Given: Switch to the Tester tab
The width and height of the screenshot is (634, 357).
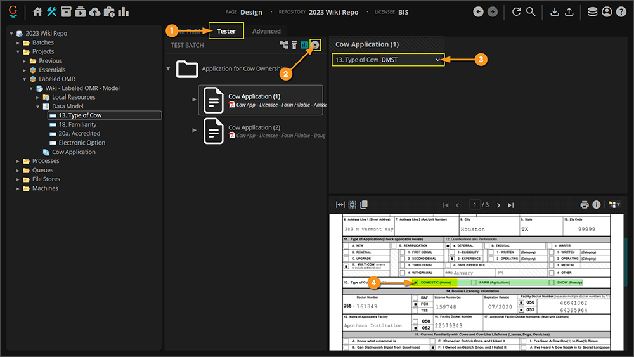Looking at the screenshot, I should [226, 31].
